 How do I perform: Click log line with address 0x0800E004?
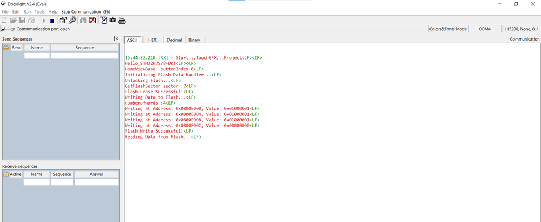tap(192, 114)
